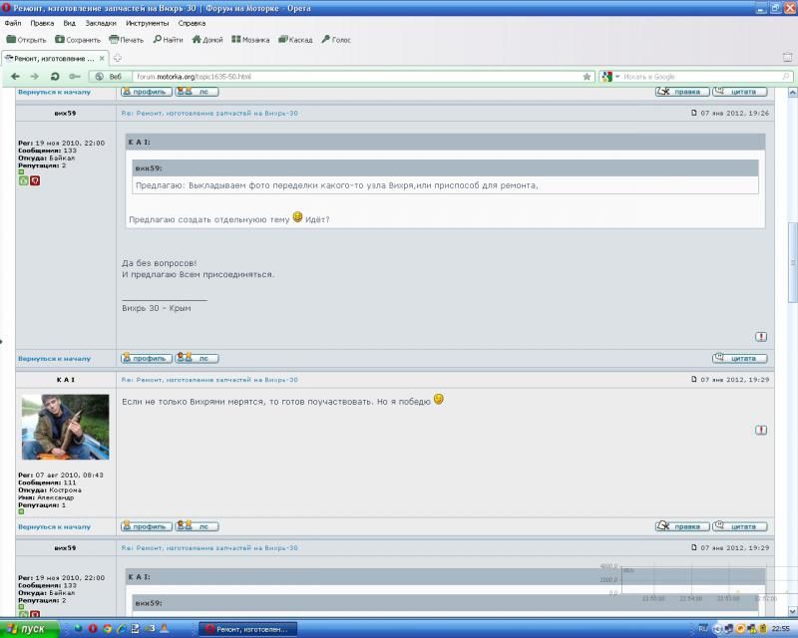
Task: Click профиль button under KAI's post
Action: pos(146,526)
